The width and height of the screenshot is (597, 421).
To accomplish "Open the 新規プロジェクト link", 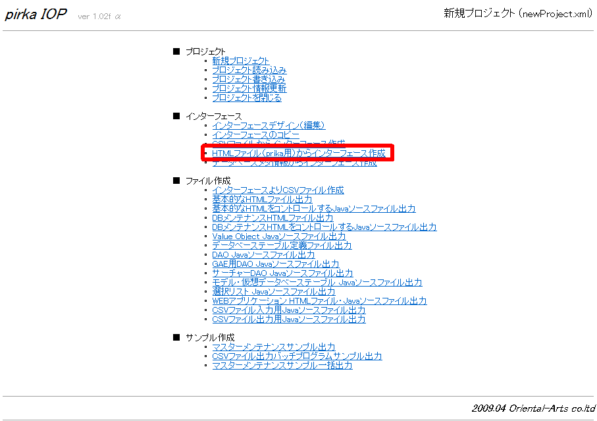I will (x=240, y=61).
